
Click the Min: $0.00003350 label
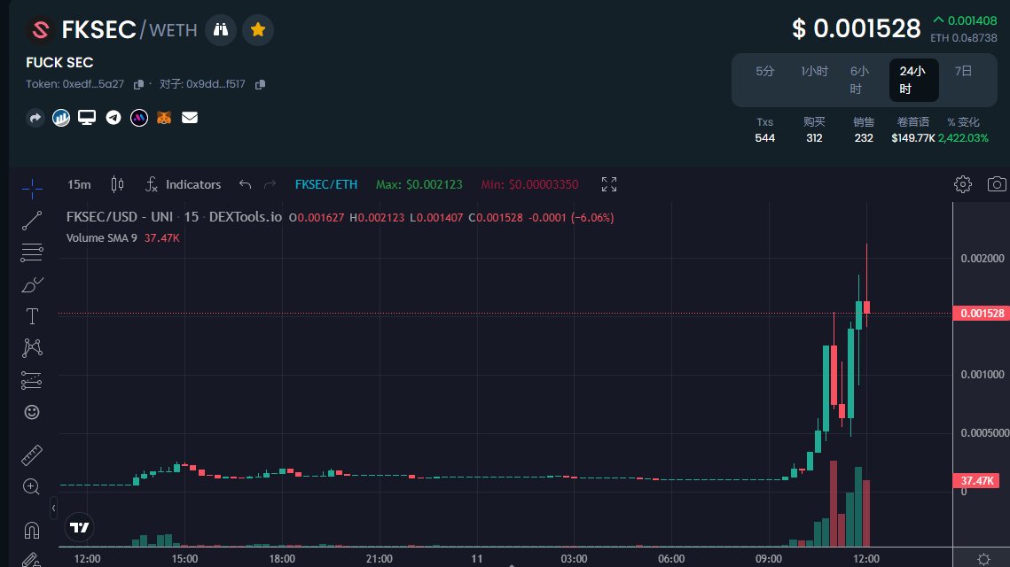529,184
